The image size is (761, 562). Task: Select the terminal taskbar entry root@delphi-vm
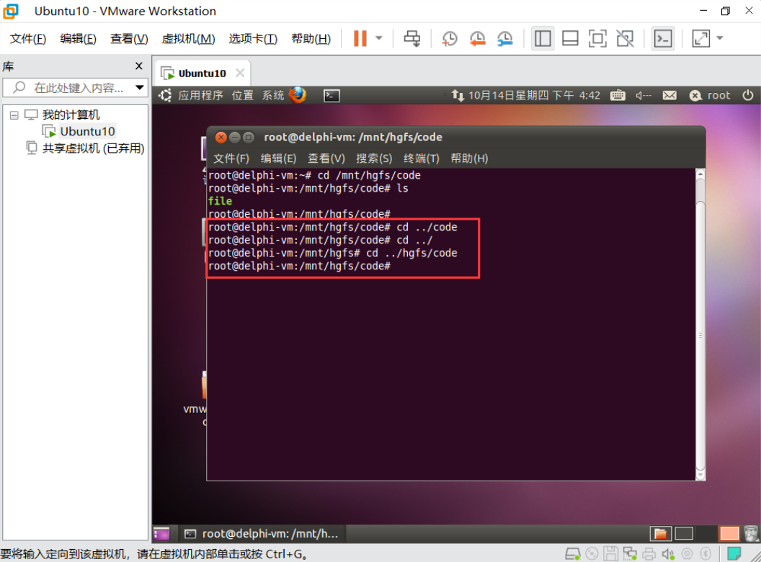point(262,534)
